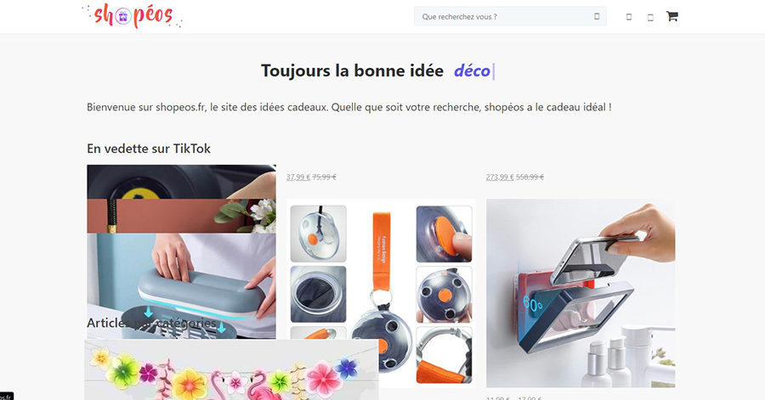Image resolution: width=765 pixels, height=400 pixels.
Task: Click the 37,99 € price link
Action: 298,177
